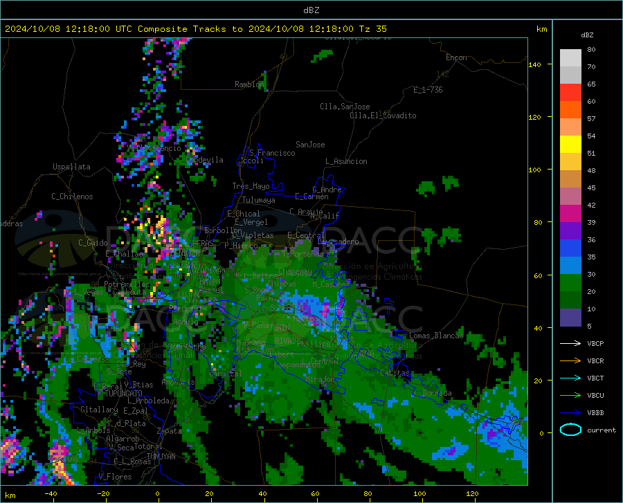The image size is (623, 503).
Task: Click the 'Uspallata' map label
Action: pos(71,167)
